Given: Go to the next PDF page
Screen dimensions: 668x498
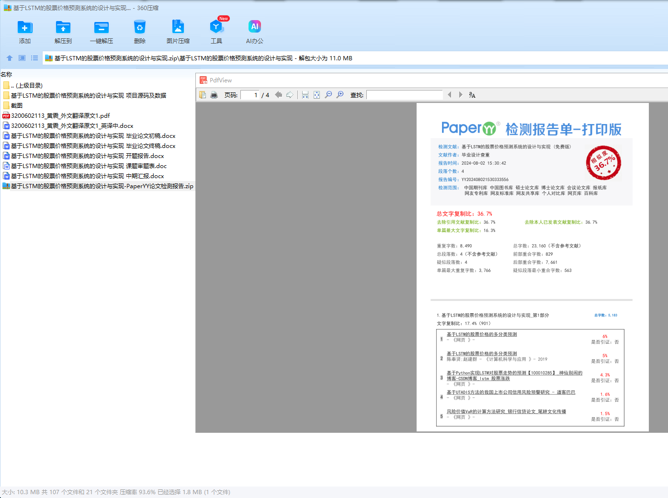Looking at the screenshot, I should (290, 95).
